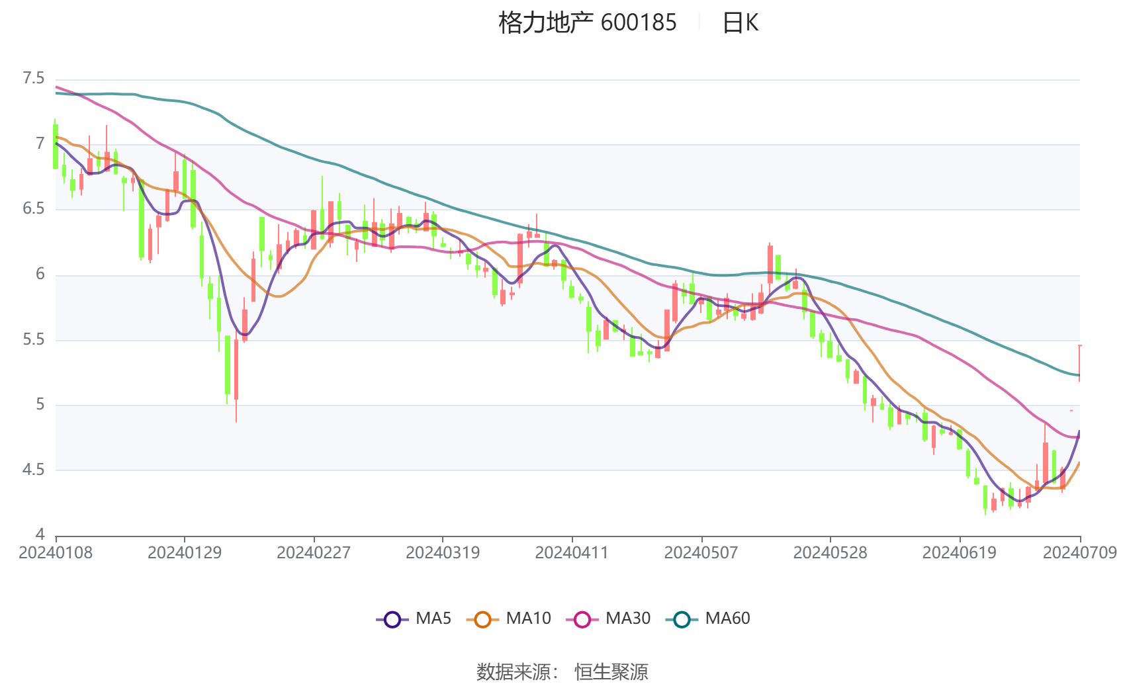The image size is (1125, 684).
Task: Click the 5.5 y-axis value
Action: click(34, 340)
